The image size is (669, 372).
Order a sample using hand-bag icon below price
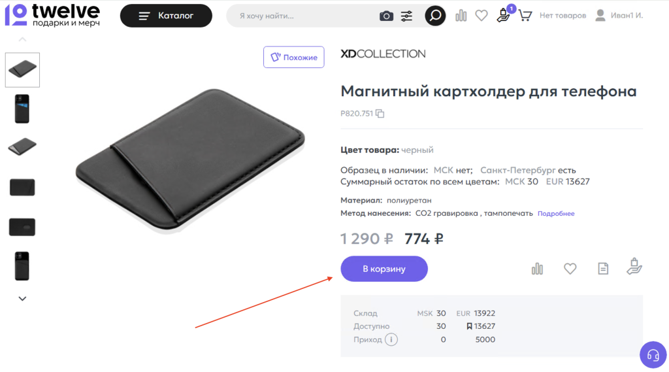pos(634,267)
